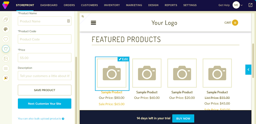Open the Inventory menu
The width and height of the screenshot is (256, 124).
click(112, 5)
